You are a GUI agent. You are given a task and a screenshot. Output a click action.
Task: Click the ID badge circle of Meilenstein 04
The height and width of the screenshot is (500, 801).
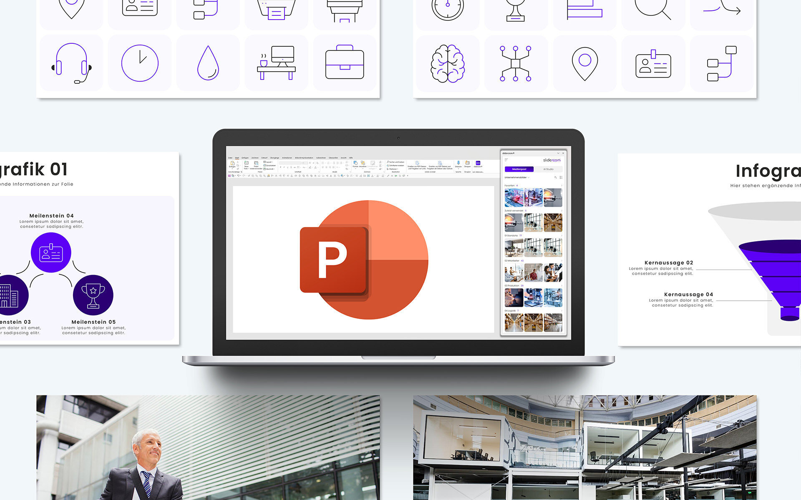(51, 253)
